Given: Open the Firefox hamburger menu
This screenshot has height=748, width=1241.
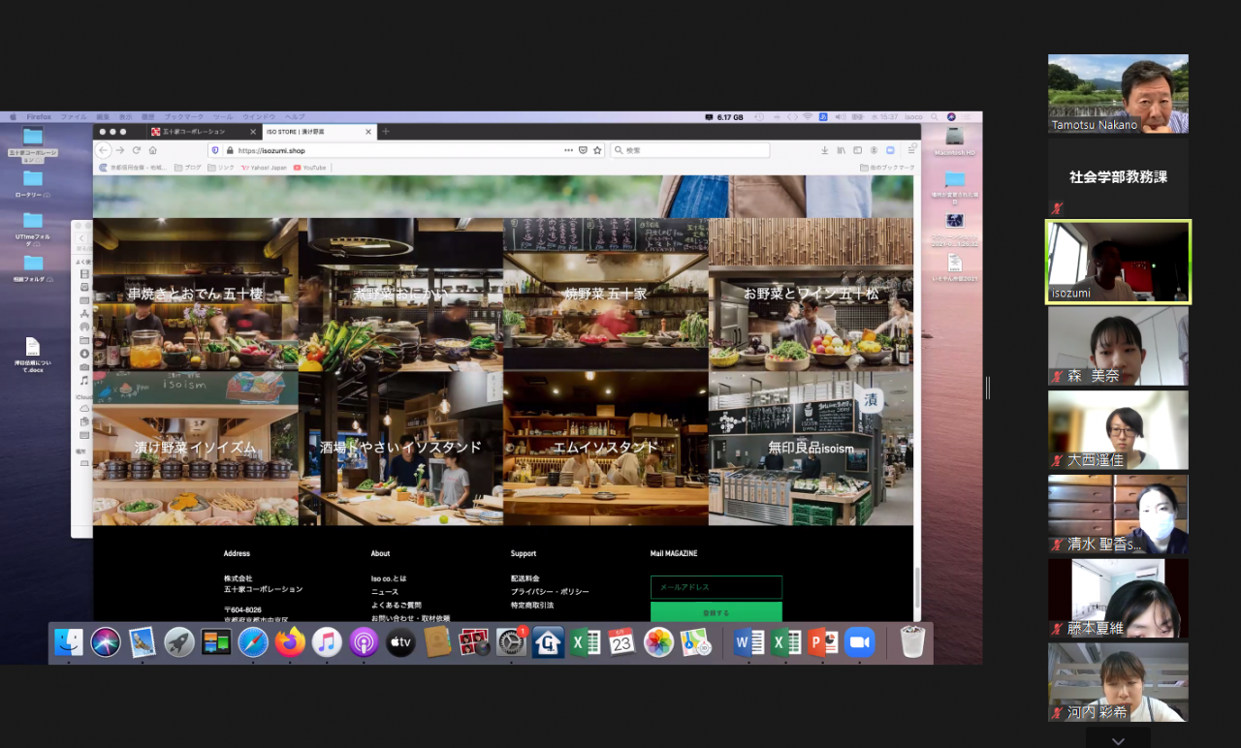Looking at the screenshot, I should (x=911, y=150).
